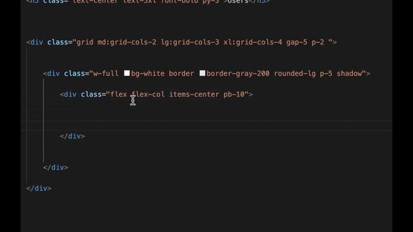Click the 'flex-col' class text

[148, 94]
